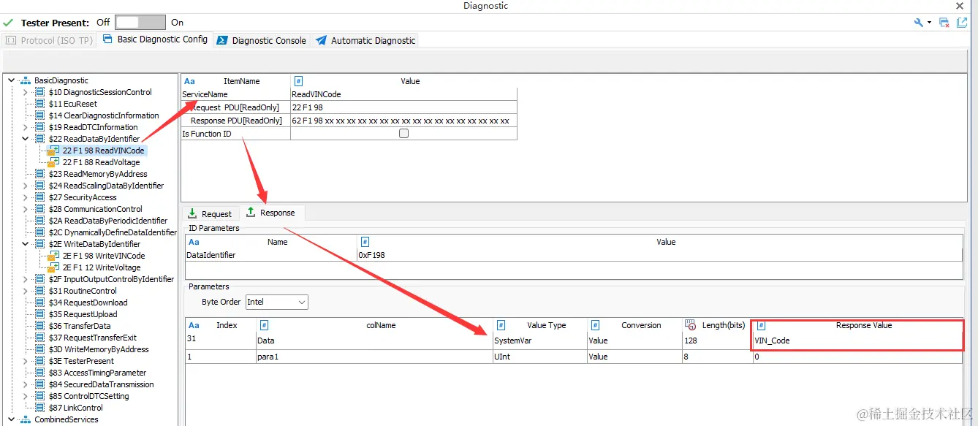The image size is (978, 426).
Task: Select the $35 RequestUpload tree item
Action: coord(83,314)
